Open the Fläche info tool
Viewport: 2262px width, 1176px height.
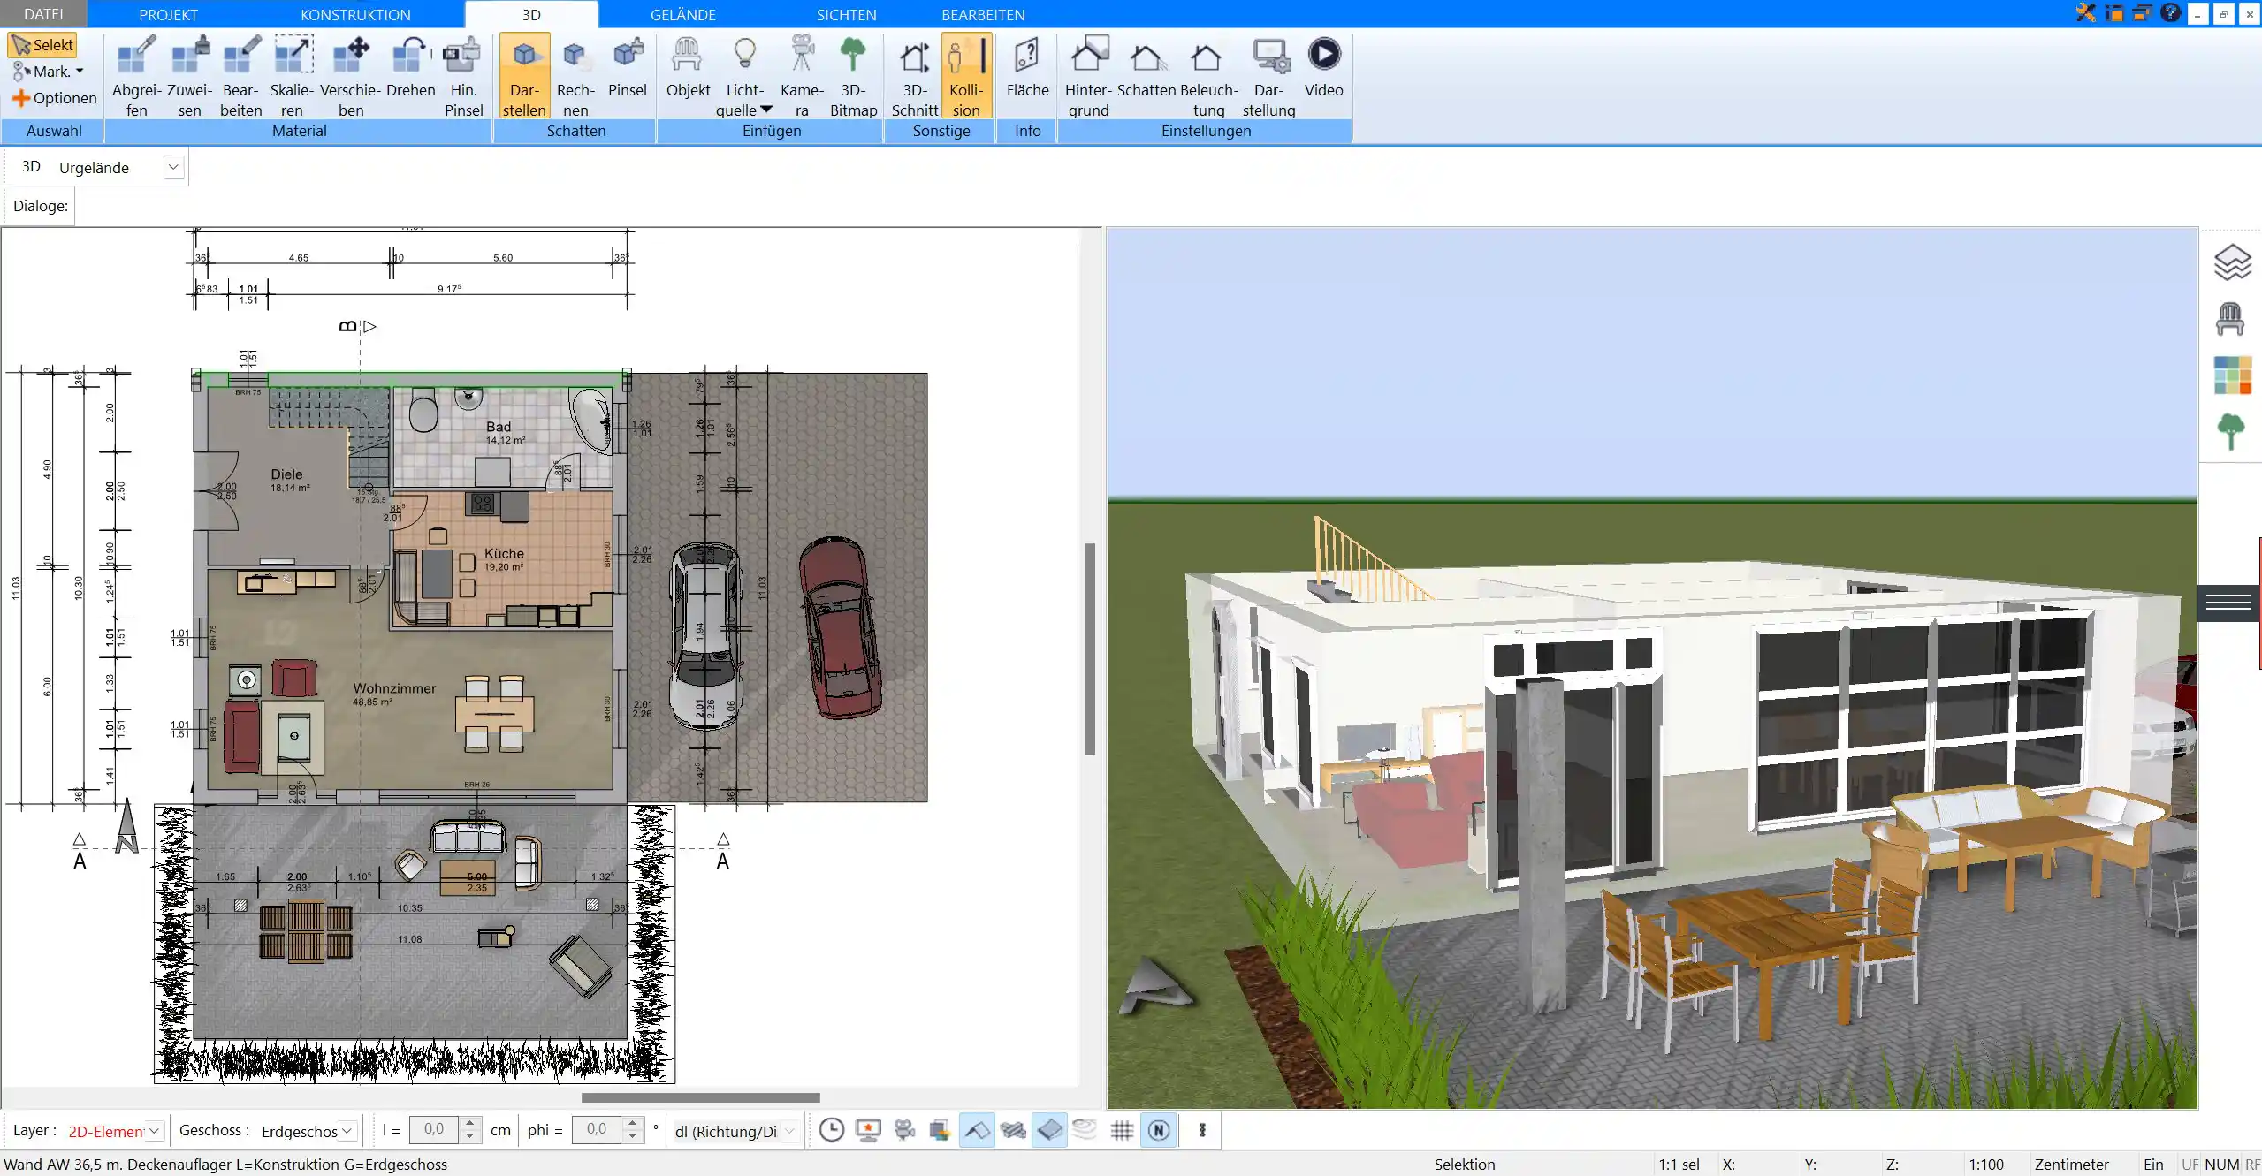(x=1027, y=67)
